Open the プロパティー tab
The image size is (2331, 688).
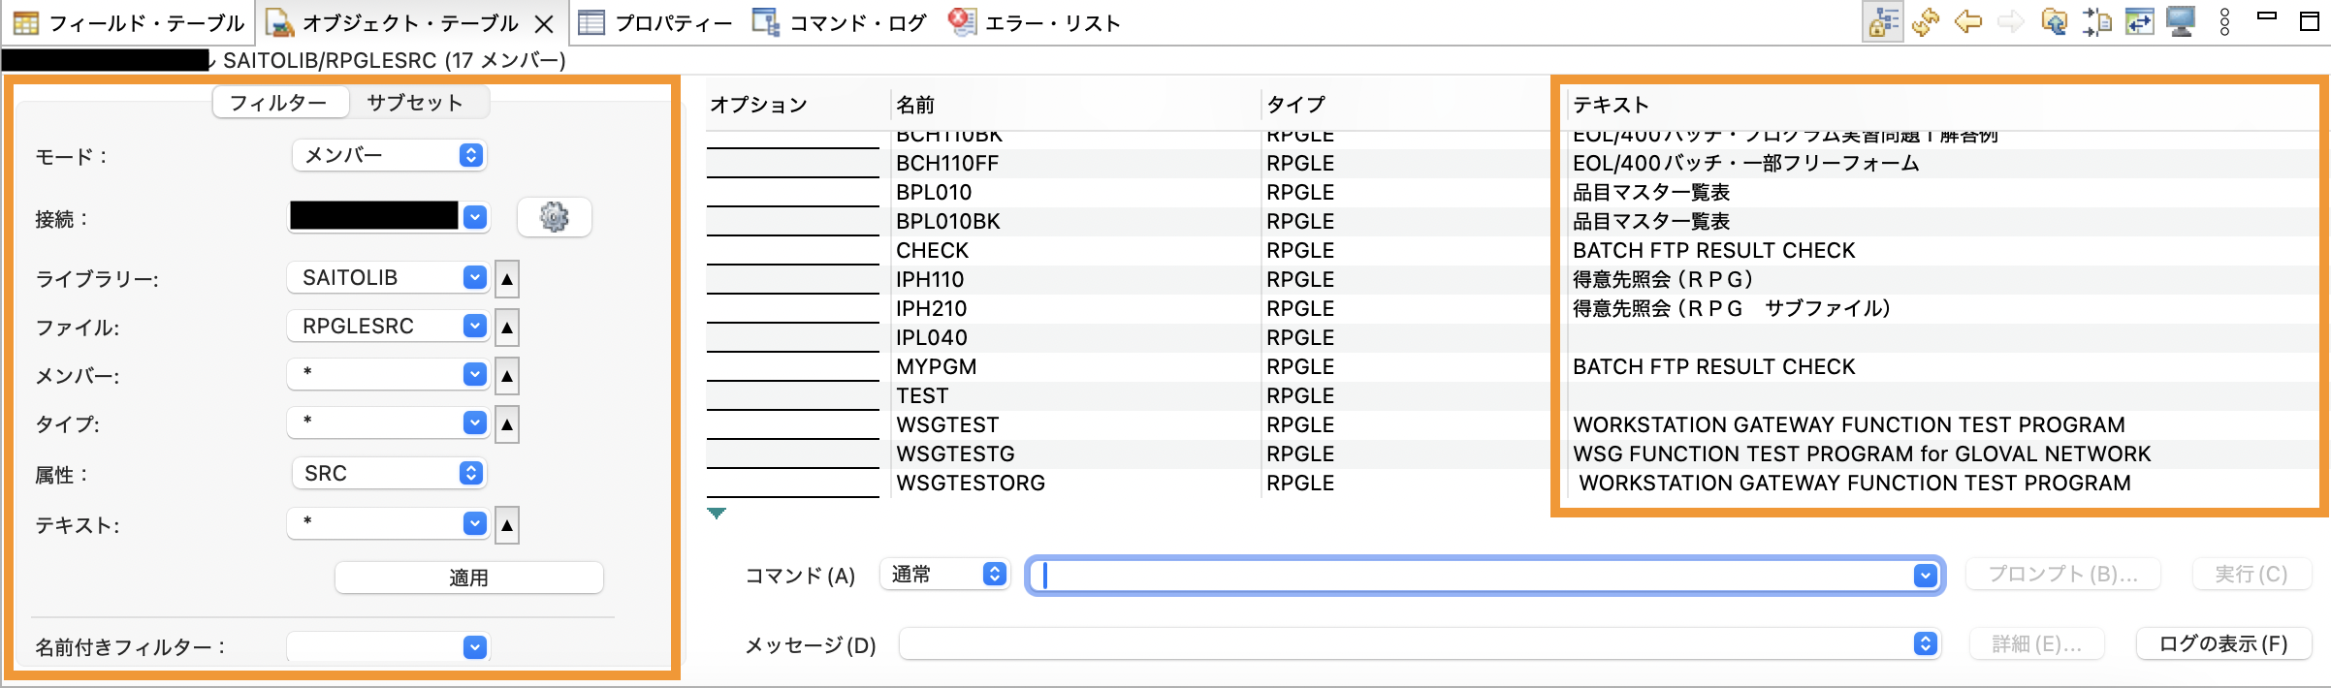point(656,22)
